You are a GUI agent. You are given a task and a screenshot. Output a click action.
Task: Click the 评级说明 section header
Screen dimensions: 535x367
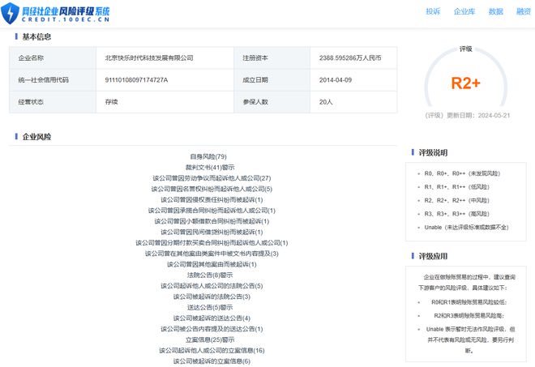(x=433, y=152)
